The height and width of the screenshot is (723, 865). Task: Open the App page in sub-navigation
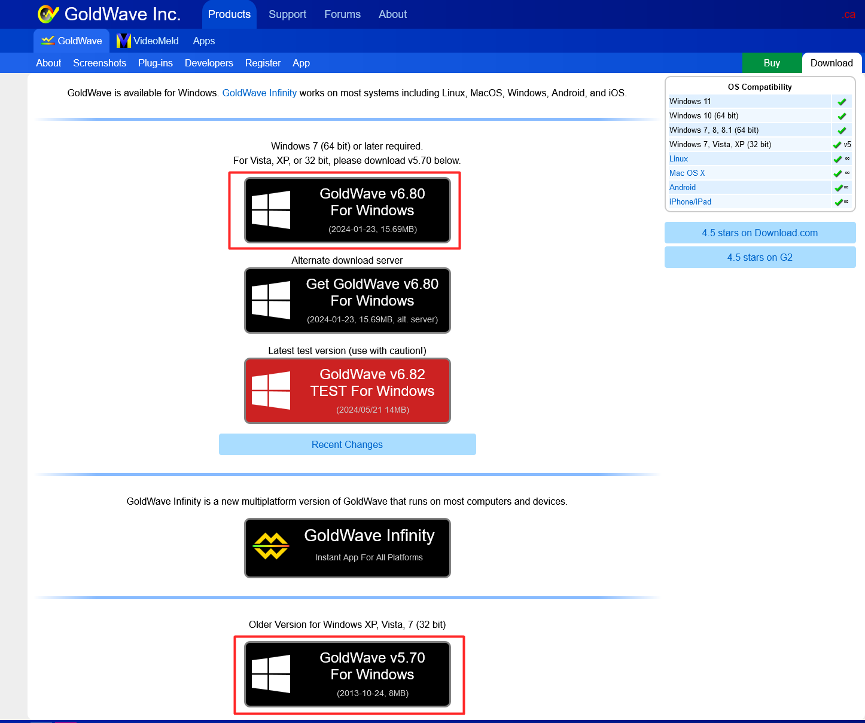[x=301, y=63]
